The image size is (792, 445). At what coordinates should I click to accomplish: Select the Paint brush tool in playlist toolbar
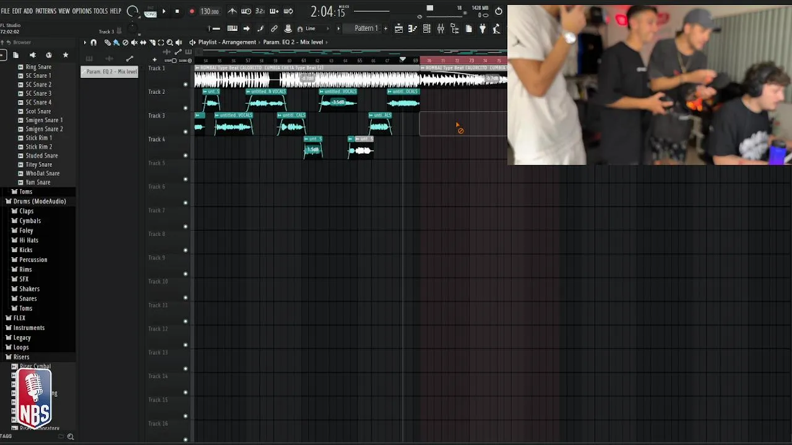pos(116,42)
